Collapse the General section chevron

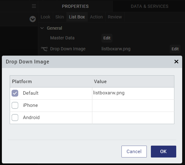pyautogui.click(x=42, y=28)
